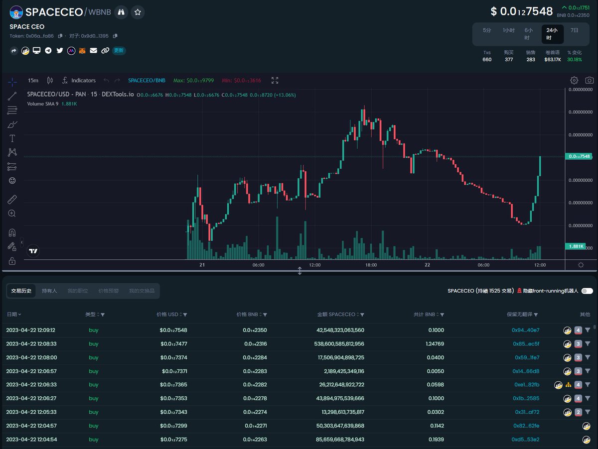Click the 更新 update button

pos(119,51)
